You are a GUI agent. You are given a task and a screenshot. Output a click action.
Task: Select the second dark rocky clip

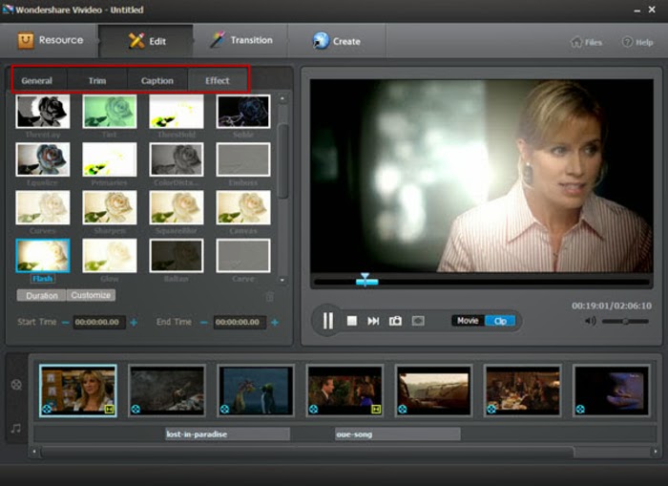(167, 391)
